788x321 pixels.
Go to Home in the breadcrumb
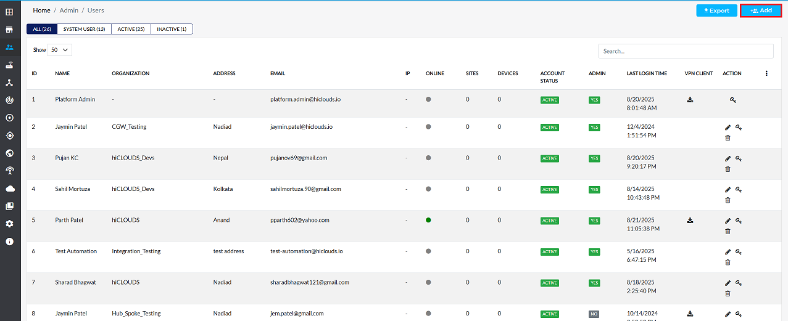42,10
